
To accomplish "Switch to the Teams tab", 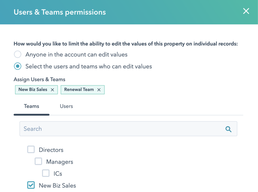I will (31, 106).
